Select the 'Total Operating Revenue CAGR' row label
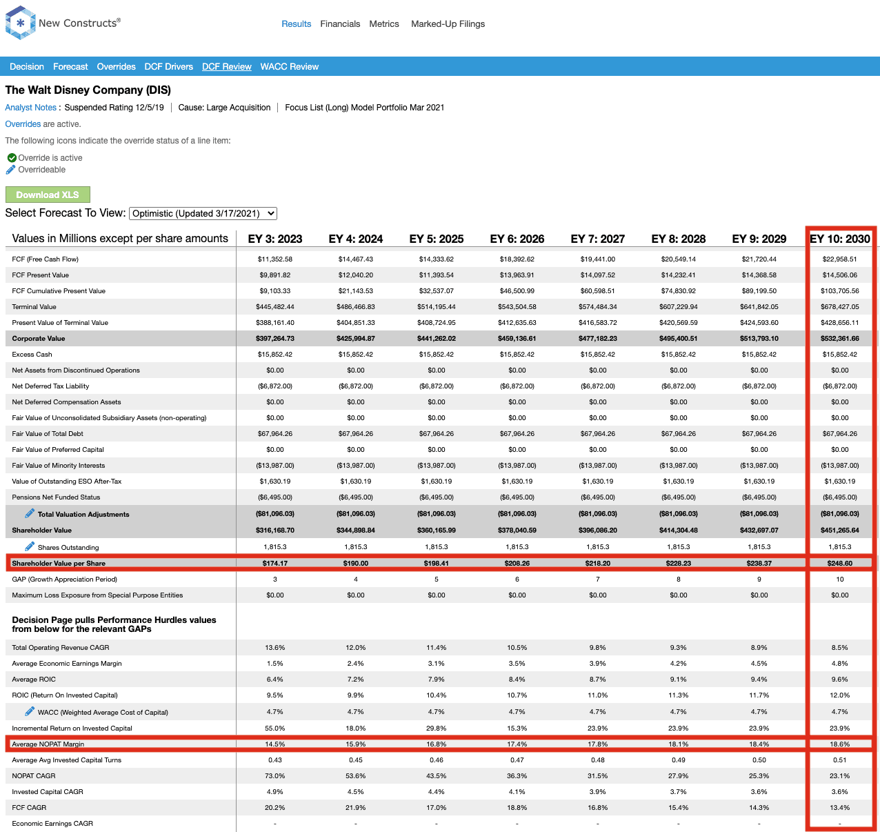Screen dimensions: 880x832 61,648
